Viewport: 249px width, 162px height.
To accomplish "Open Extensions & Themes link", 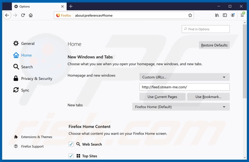I will [x=33, y=137].
